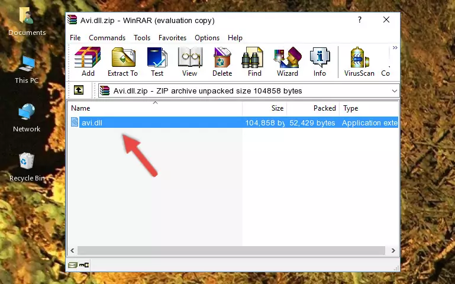Click the drive icon in status bar
This screenshot has height=284, width=455.
point(73,264)
